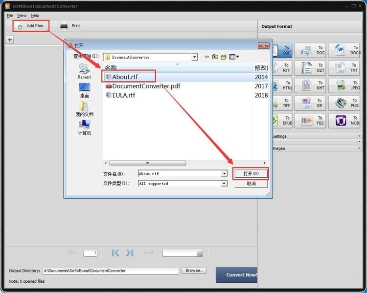Close the 打开 dialog
The image size is (367, 293).
(263, 45)
